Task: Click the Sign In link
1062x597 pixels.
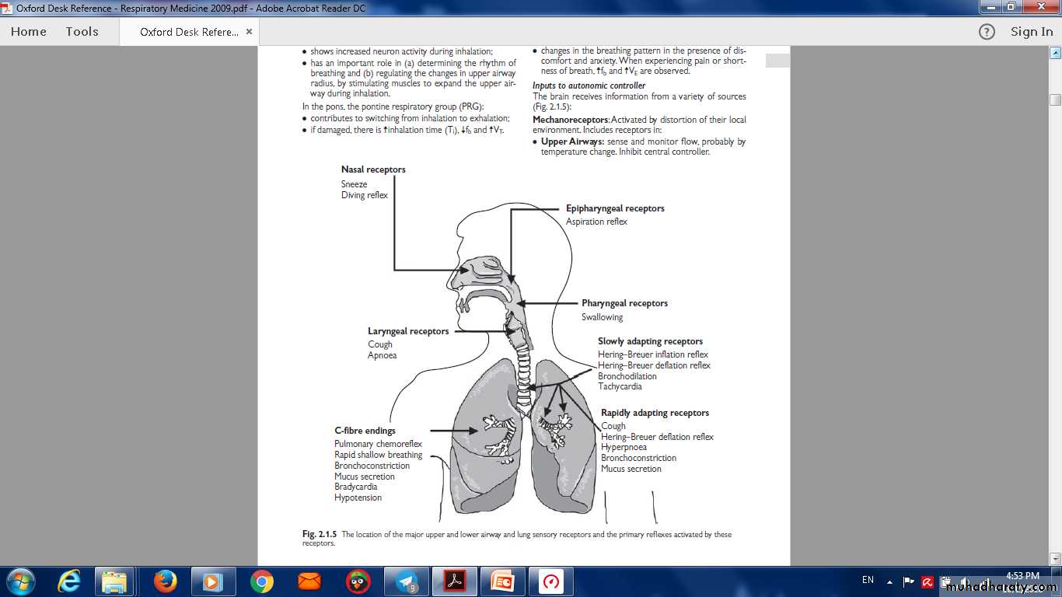Action: tap(1032, 32)
